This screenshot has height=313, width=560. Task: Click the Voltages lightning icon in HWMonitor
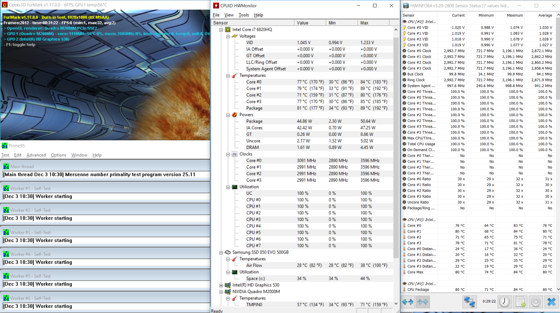[x=235, y=36]
